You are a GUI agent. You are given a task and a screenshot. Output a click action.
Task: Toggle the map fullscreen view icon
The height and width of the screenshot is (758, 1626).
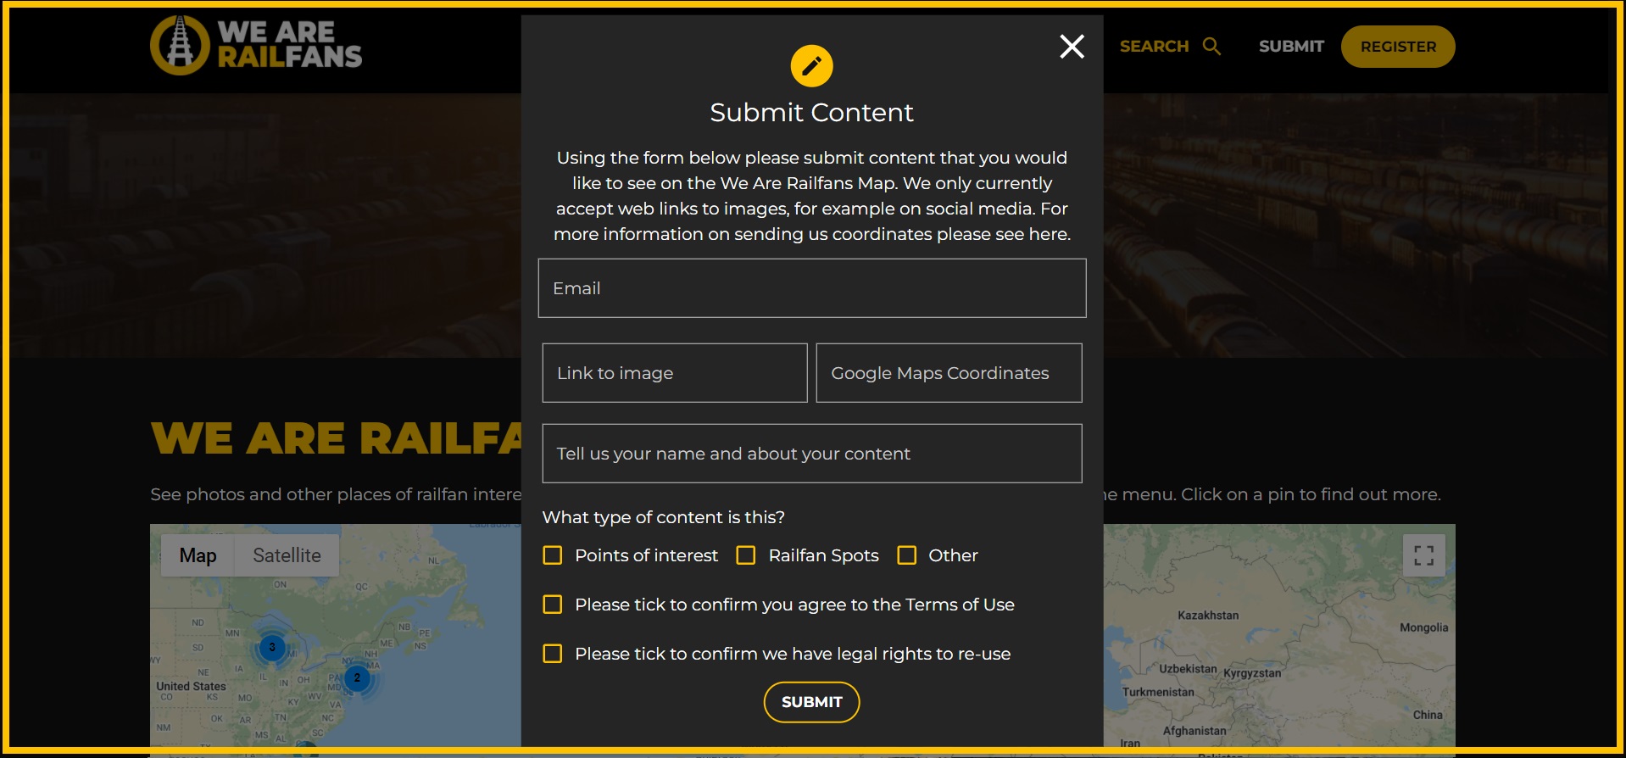pyautogui.click(x=1423, y=555)
